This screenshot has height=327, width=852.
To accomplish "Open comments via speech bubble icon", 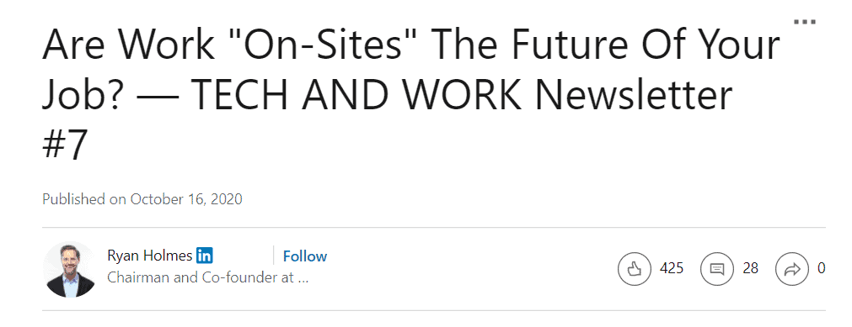I will pyautogui.click(x=717, y=268).
